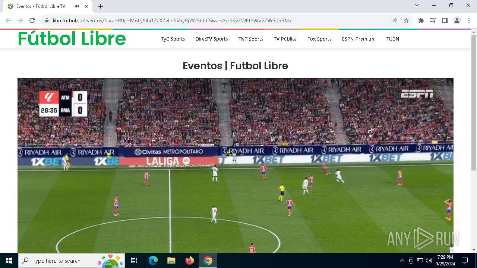Open the network icon in system tray
Image resolution: width=477 pixels, height=268 pixels.
coord(420,261)
